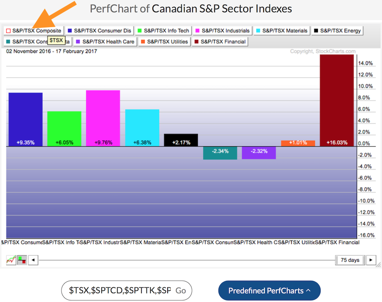Viewport: 382px width, 302px height.
Task: Toggle S&P/TSX Financial legend button
Action: [219, 42]
